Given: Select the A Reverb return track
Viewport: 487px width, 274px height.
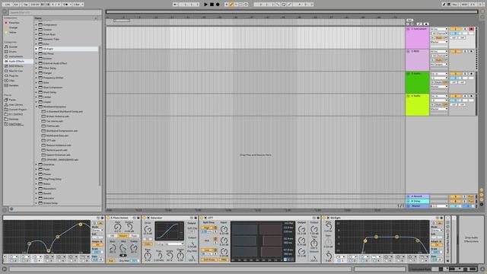Looking at the screenshot, I should click(418, 196).
